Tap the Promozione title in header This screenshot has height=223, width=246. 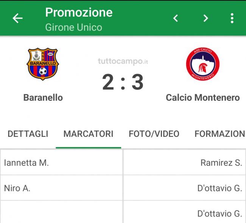coord(79,12)
